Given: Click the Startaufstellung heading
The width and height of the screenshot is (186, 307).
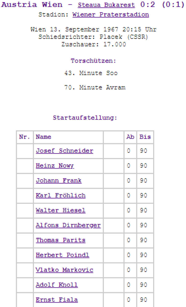Looking at the screenshot, I should 85,118.
